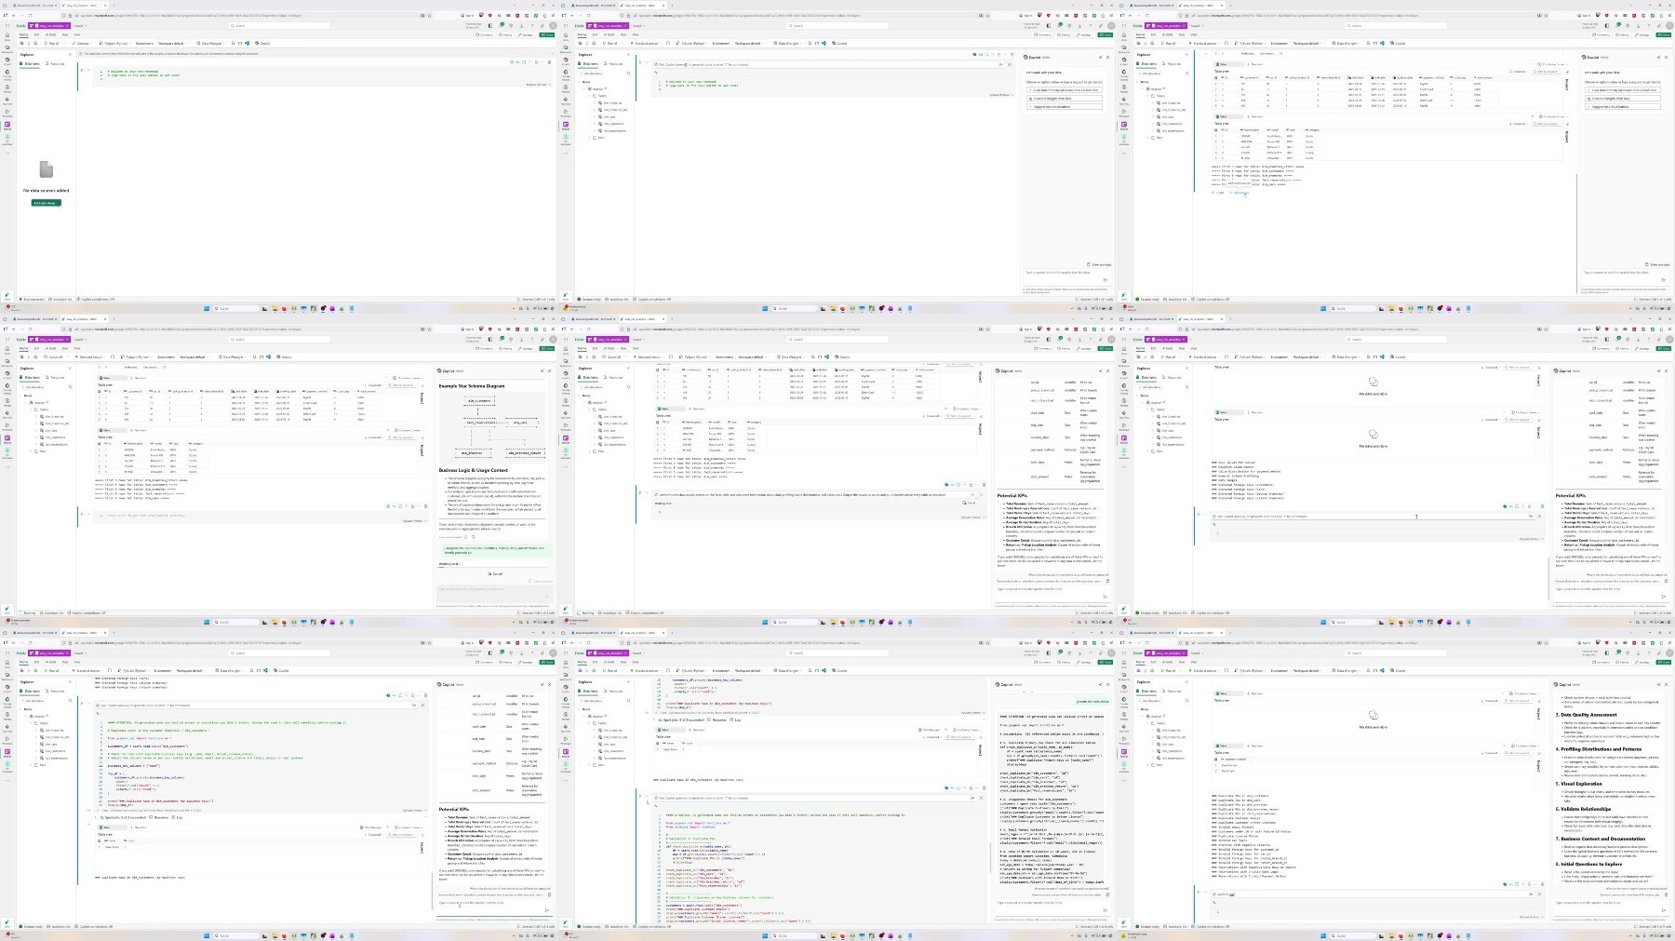
Task: Open Copilot from toolbar in No-data-sources screen
Action: (263, 43)
